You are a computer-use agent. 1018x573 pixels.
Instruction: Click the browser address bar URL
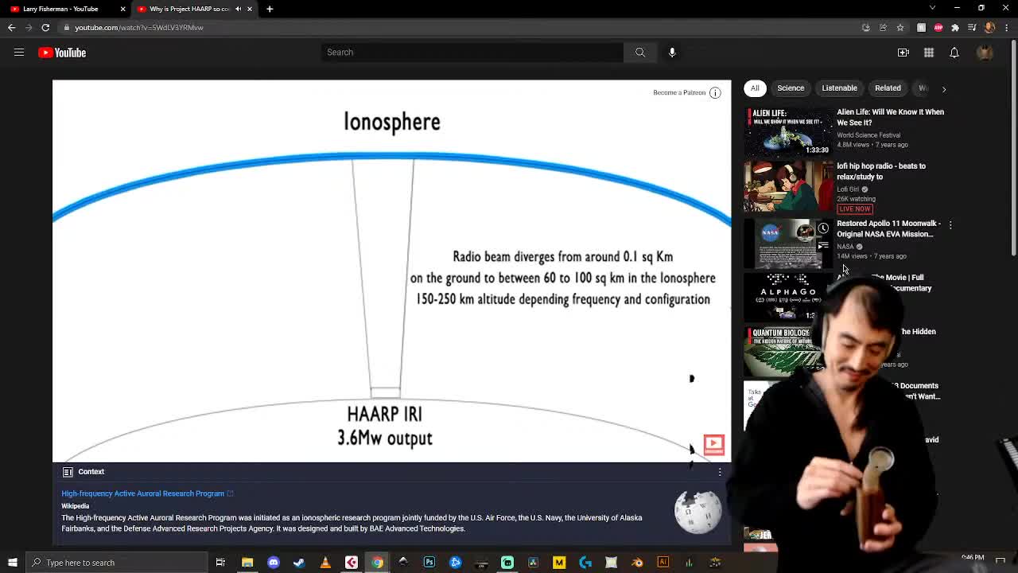(x=139, y=27)
